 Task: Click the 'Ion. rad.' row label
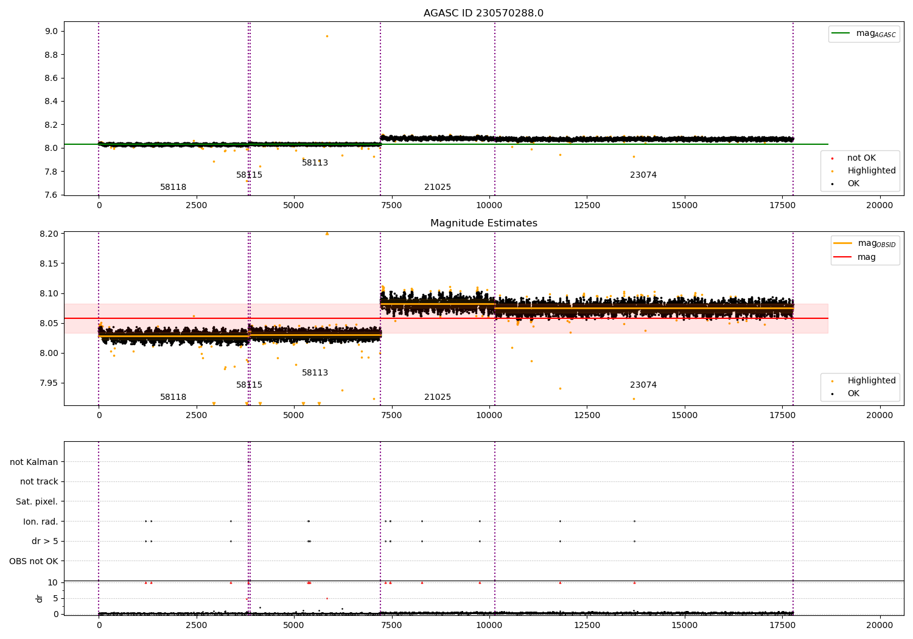41,522
